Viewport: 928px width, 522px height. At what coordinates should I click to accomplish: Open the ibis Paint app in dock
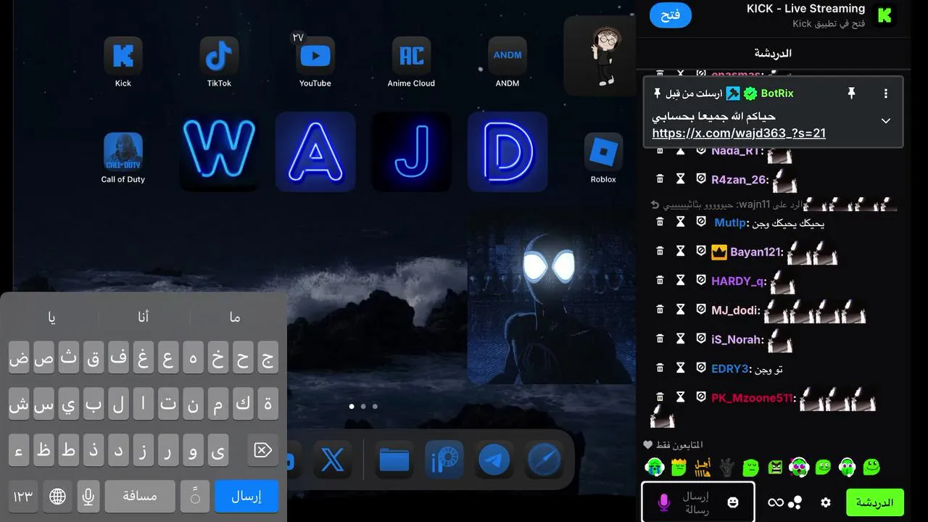pyautogui.click(x=444, y=460)
